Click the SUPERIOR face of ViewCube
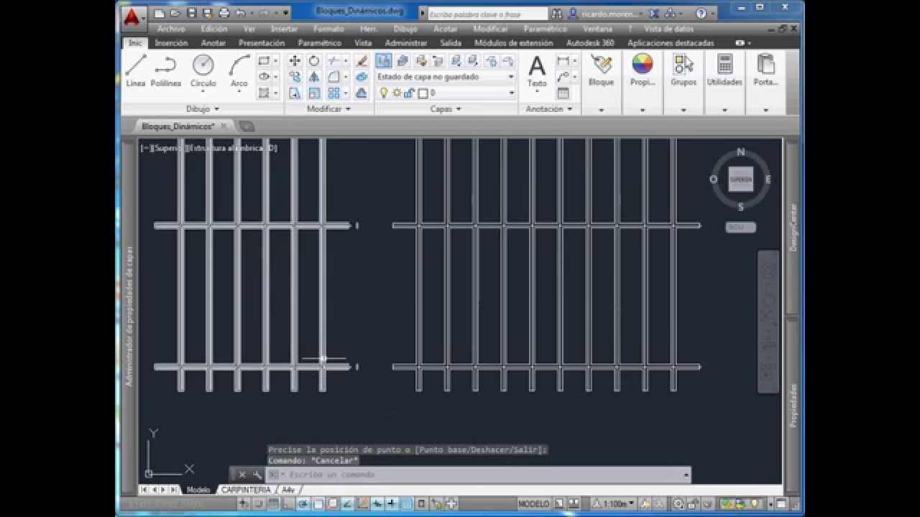 tap(740, 179)
